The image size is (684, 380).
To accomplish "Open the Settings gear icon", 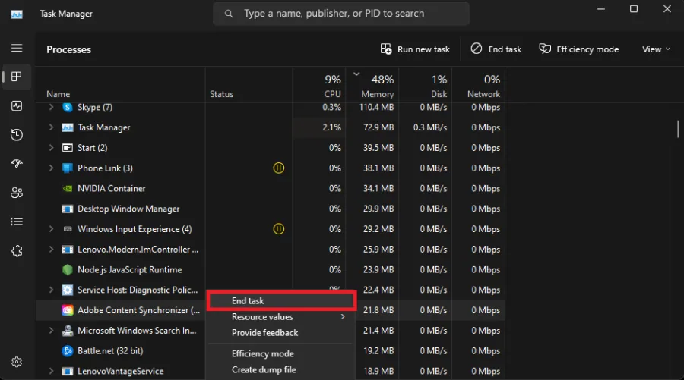I will point(17,362).
